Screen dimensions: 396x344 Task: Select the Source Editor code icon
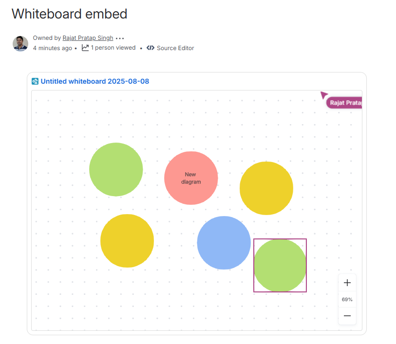tap(151, 48)
